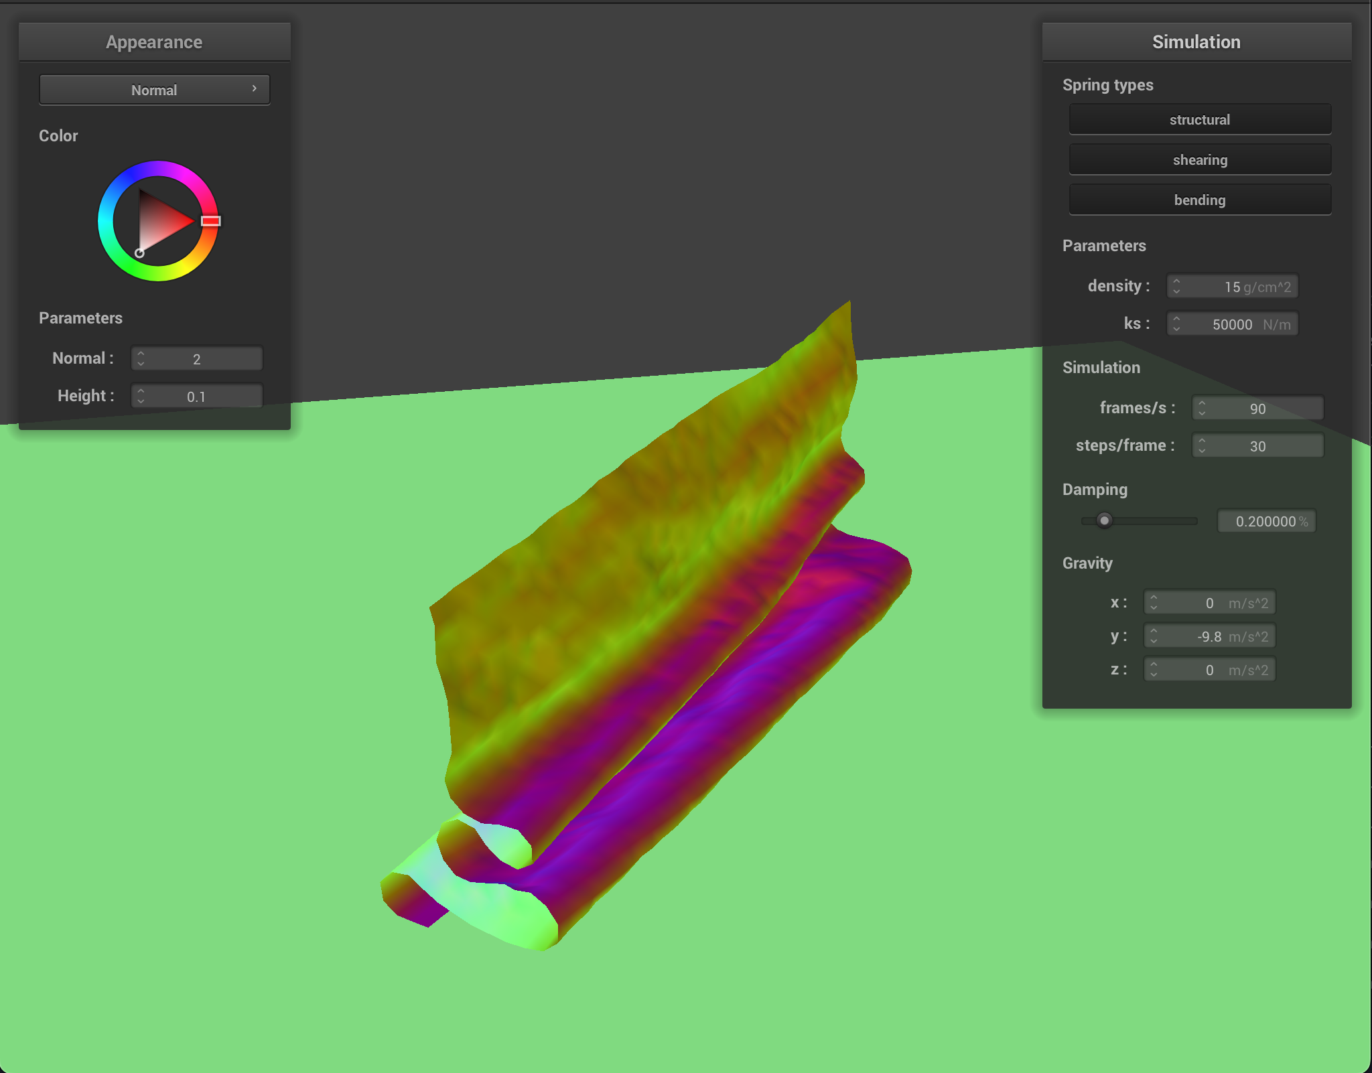Click the gravity y stepper arrows
Image resolution: width=1372 pixels, height=1073 pixels.
coord(1154,636)
